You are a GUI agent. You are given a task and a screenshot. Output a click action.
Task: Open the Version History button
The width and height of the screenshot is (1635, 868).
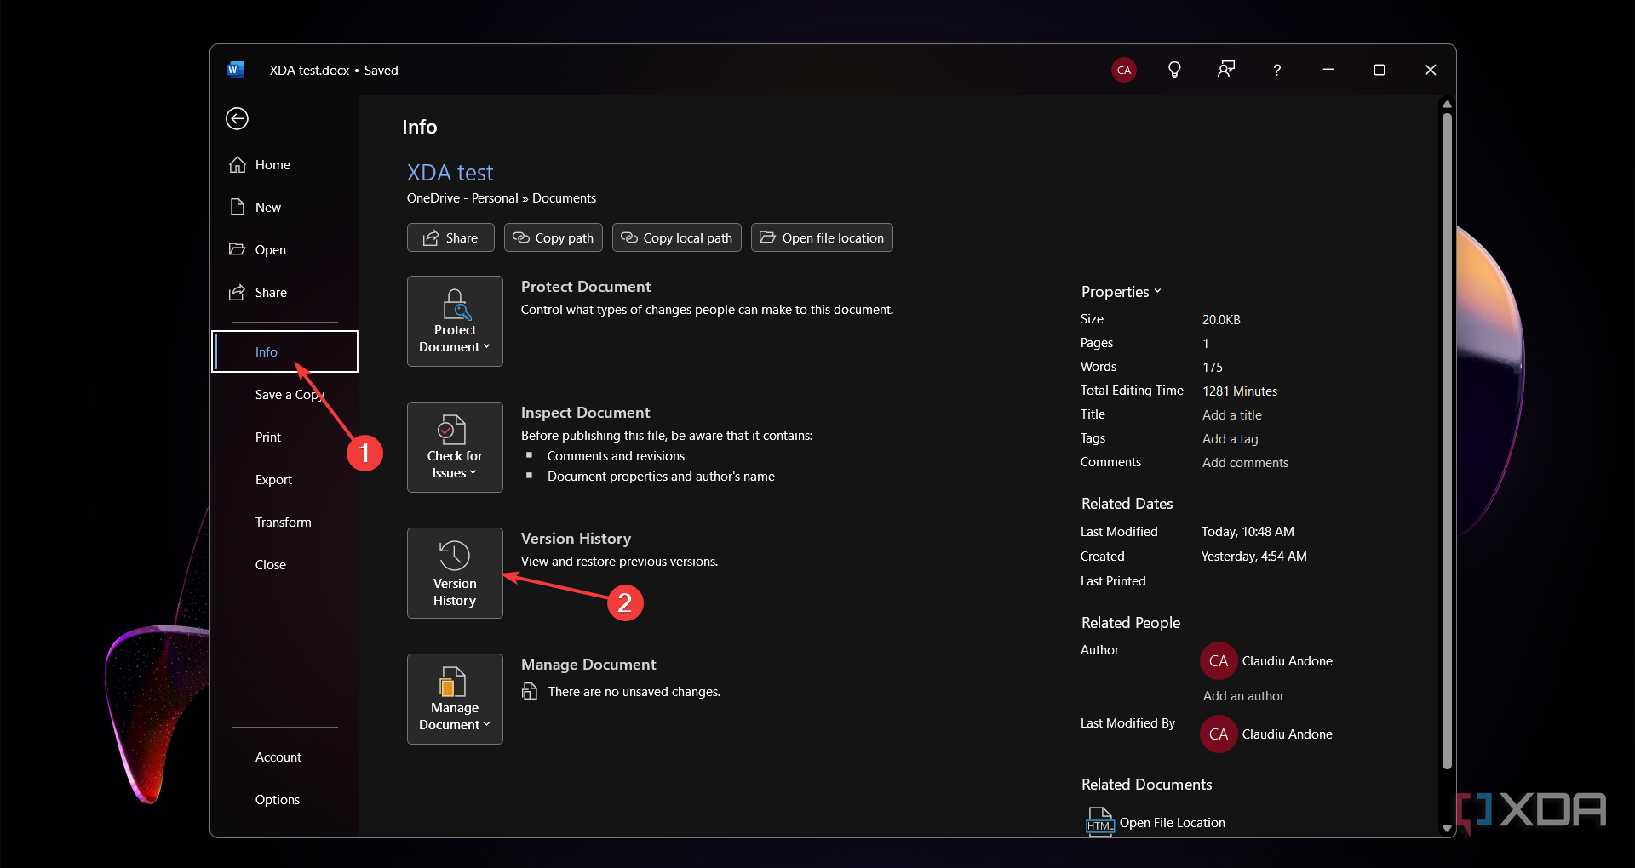455,573
